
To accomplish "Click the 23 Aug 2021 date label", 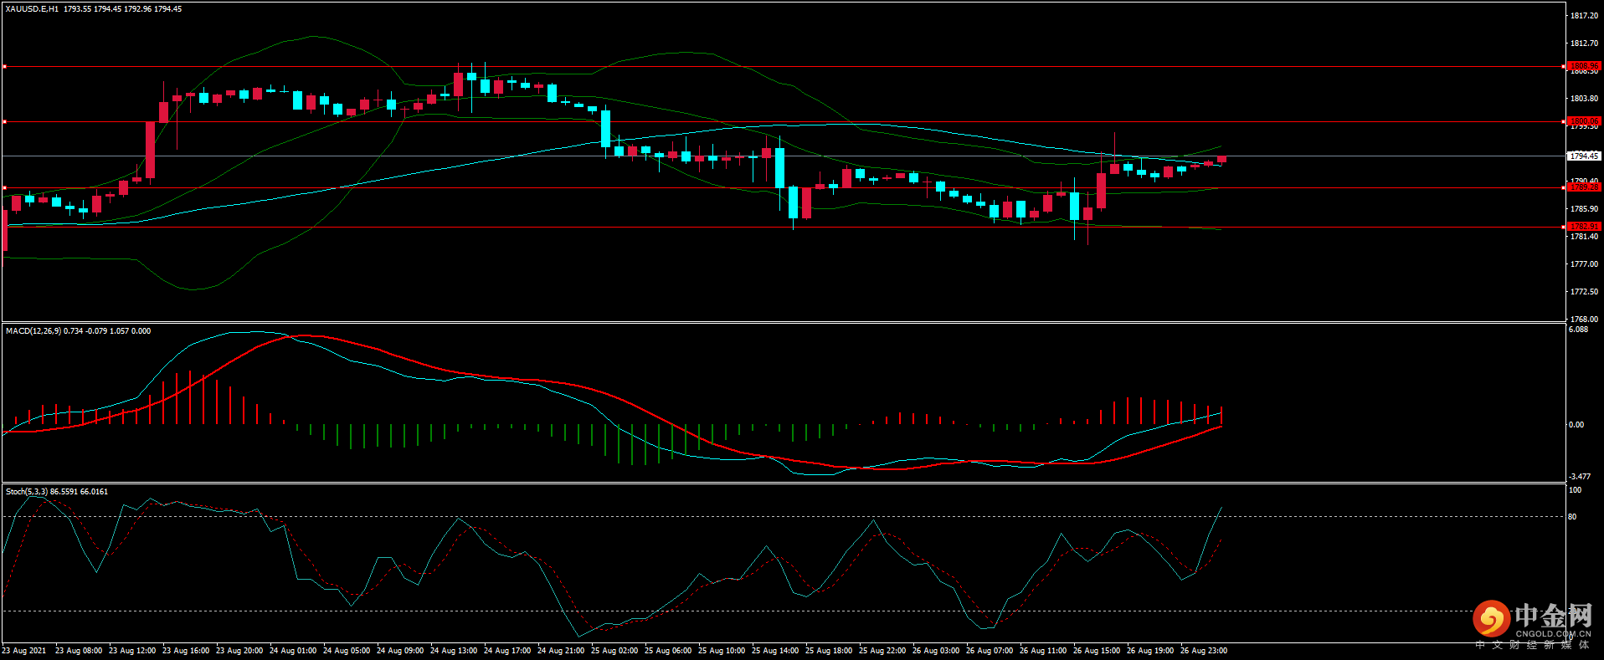I will (x=24, y=651).
